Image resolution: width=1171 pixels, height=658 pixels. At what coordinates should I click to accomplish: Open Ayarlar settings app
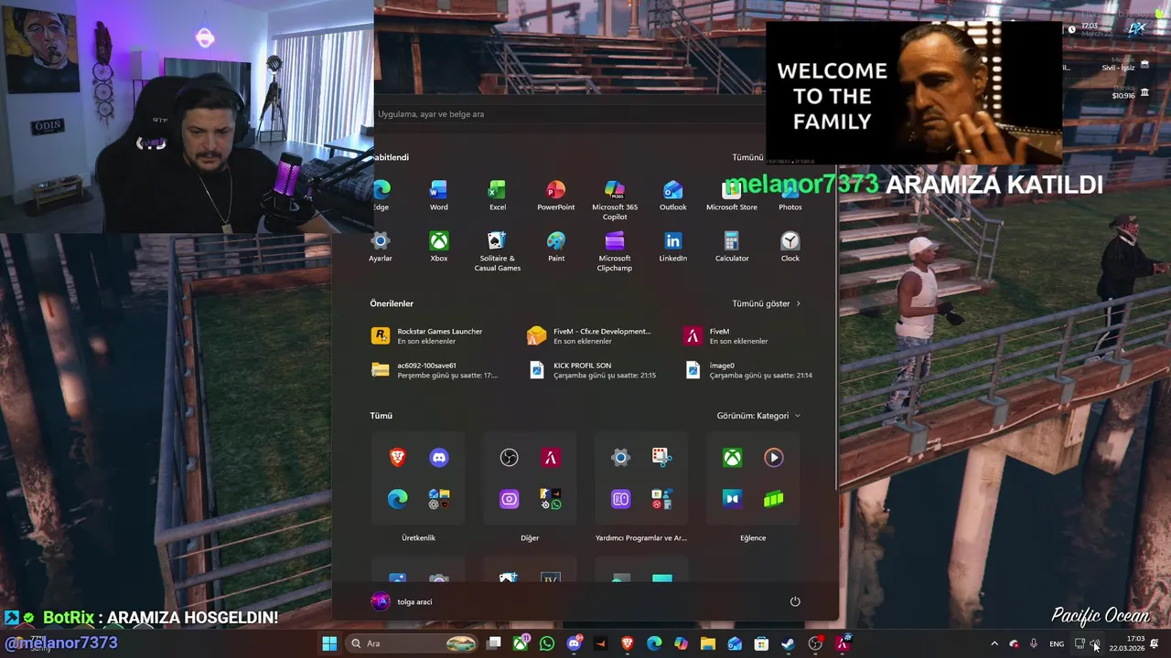pyautogui.click(x=381, y=247)
